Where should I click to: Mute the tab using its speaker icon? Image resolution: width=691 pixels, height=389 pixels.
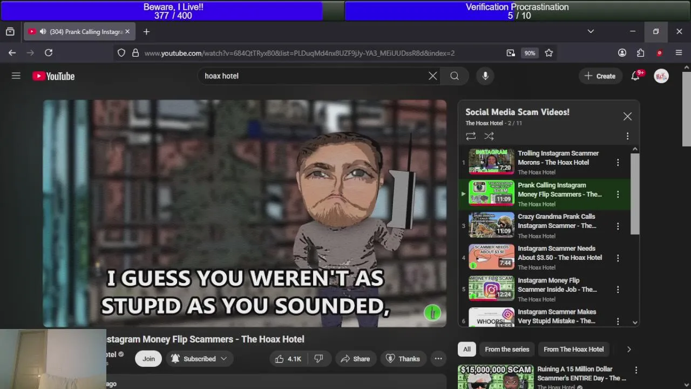(43, 32)
